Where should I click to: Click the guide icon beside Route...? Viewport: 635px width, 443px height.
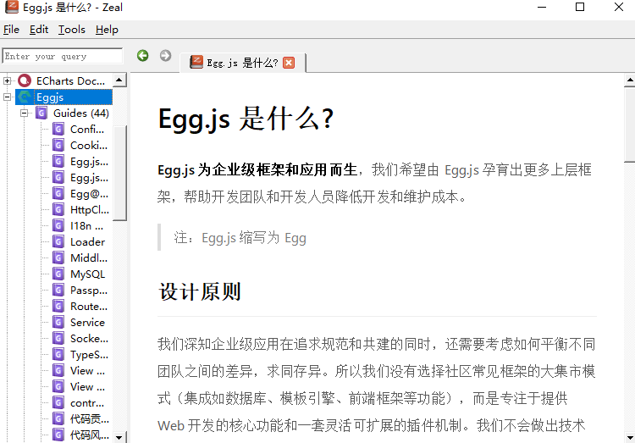coord(58,306)
